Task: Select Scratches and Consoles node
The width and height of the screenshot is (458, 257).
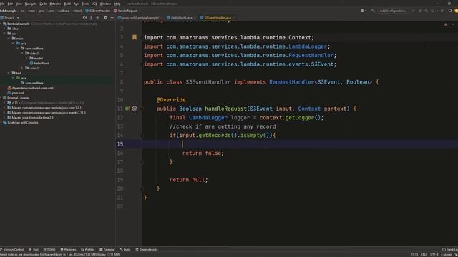Action: 21,123
